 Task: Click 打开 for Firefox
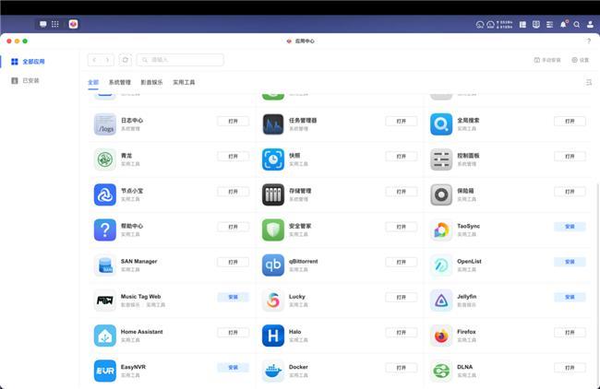point(570,333)
